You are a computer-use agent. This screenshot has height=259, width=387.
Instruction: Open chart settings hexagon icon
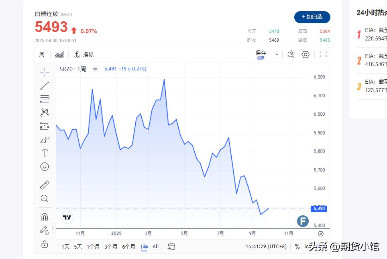click(306, 54)
